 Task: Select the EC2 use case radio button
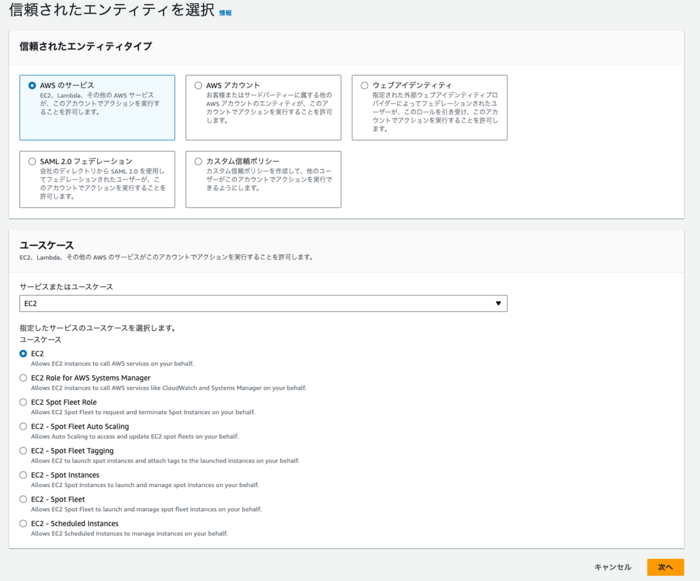[x=23, y=353]
